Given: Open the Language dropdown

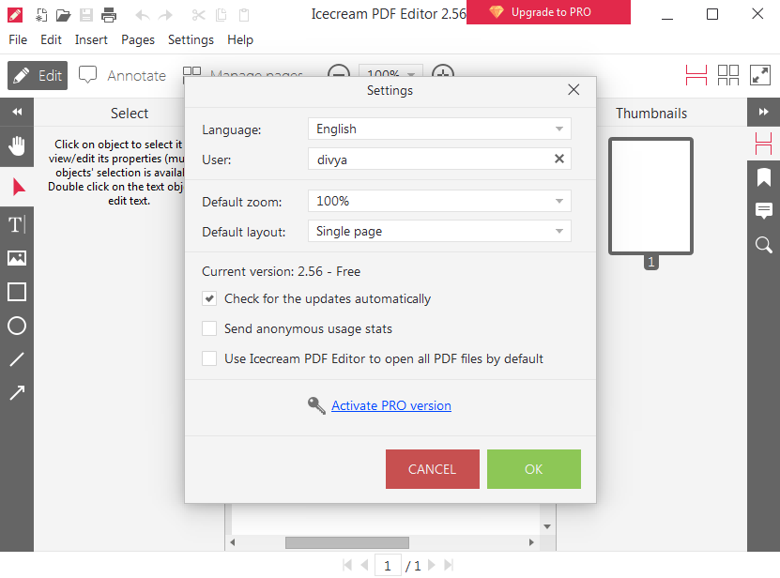Looking at the screenshot, I should click(x=439, y=129).
